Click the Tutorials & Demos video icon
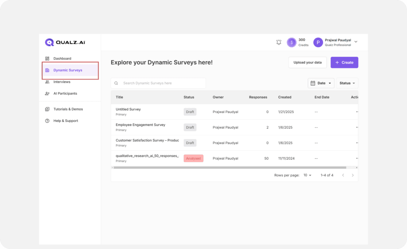The image size is (407, 249). [x=47, y=109]
